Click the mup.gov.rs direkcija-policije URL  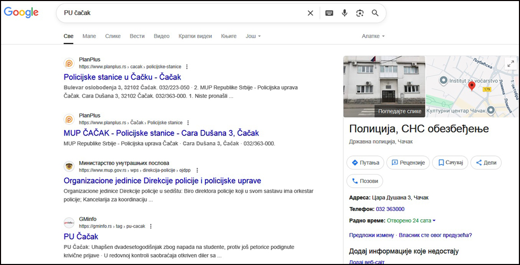point(135,170)
